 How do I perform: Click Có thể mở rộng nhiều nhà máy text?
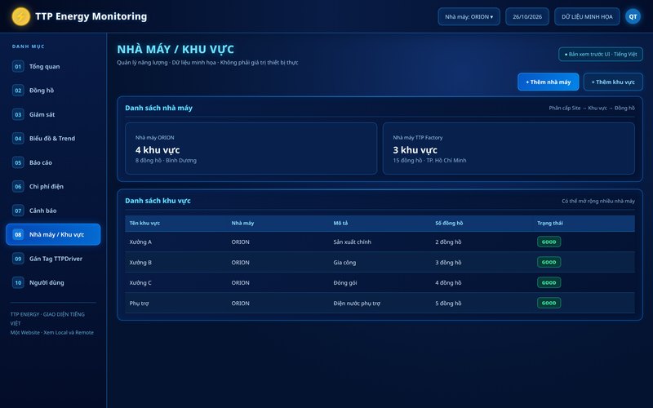(598, 201)
